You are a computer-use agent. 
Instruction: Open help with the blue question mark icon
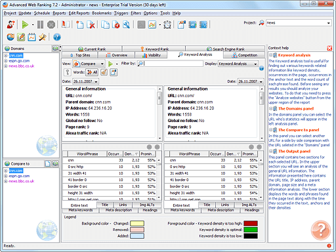click(x=57, y=37)
